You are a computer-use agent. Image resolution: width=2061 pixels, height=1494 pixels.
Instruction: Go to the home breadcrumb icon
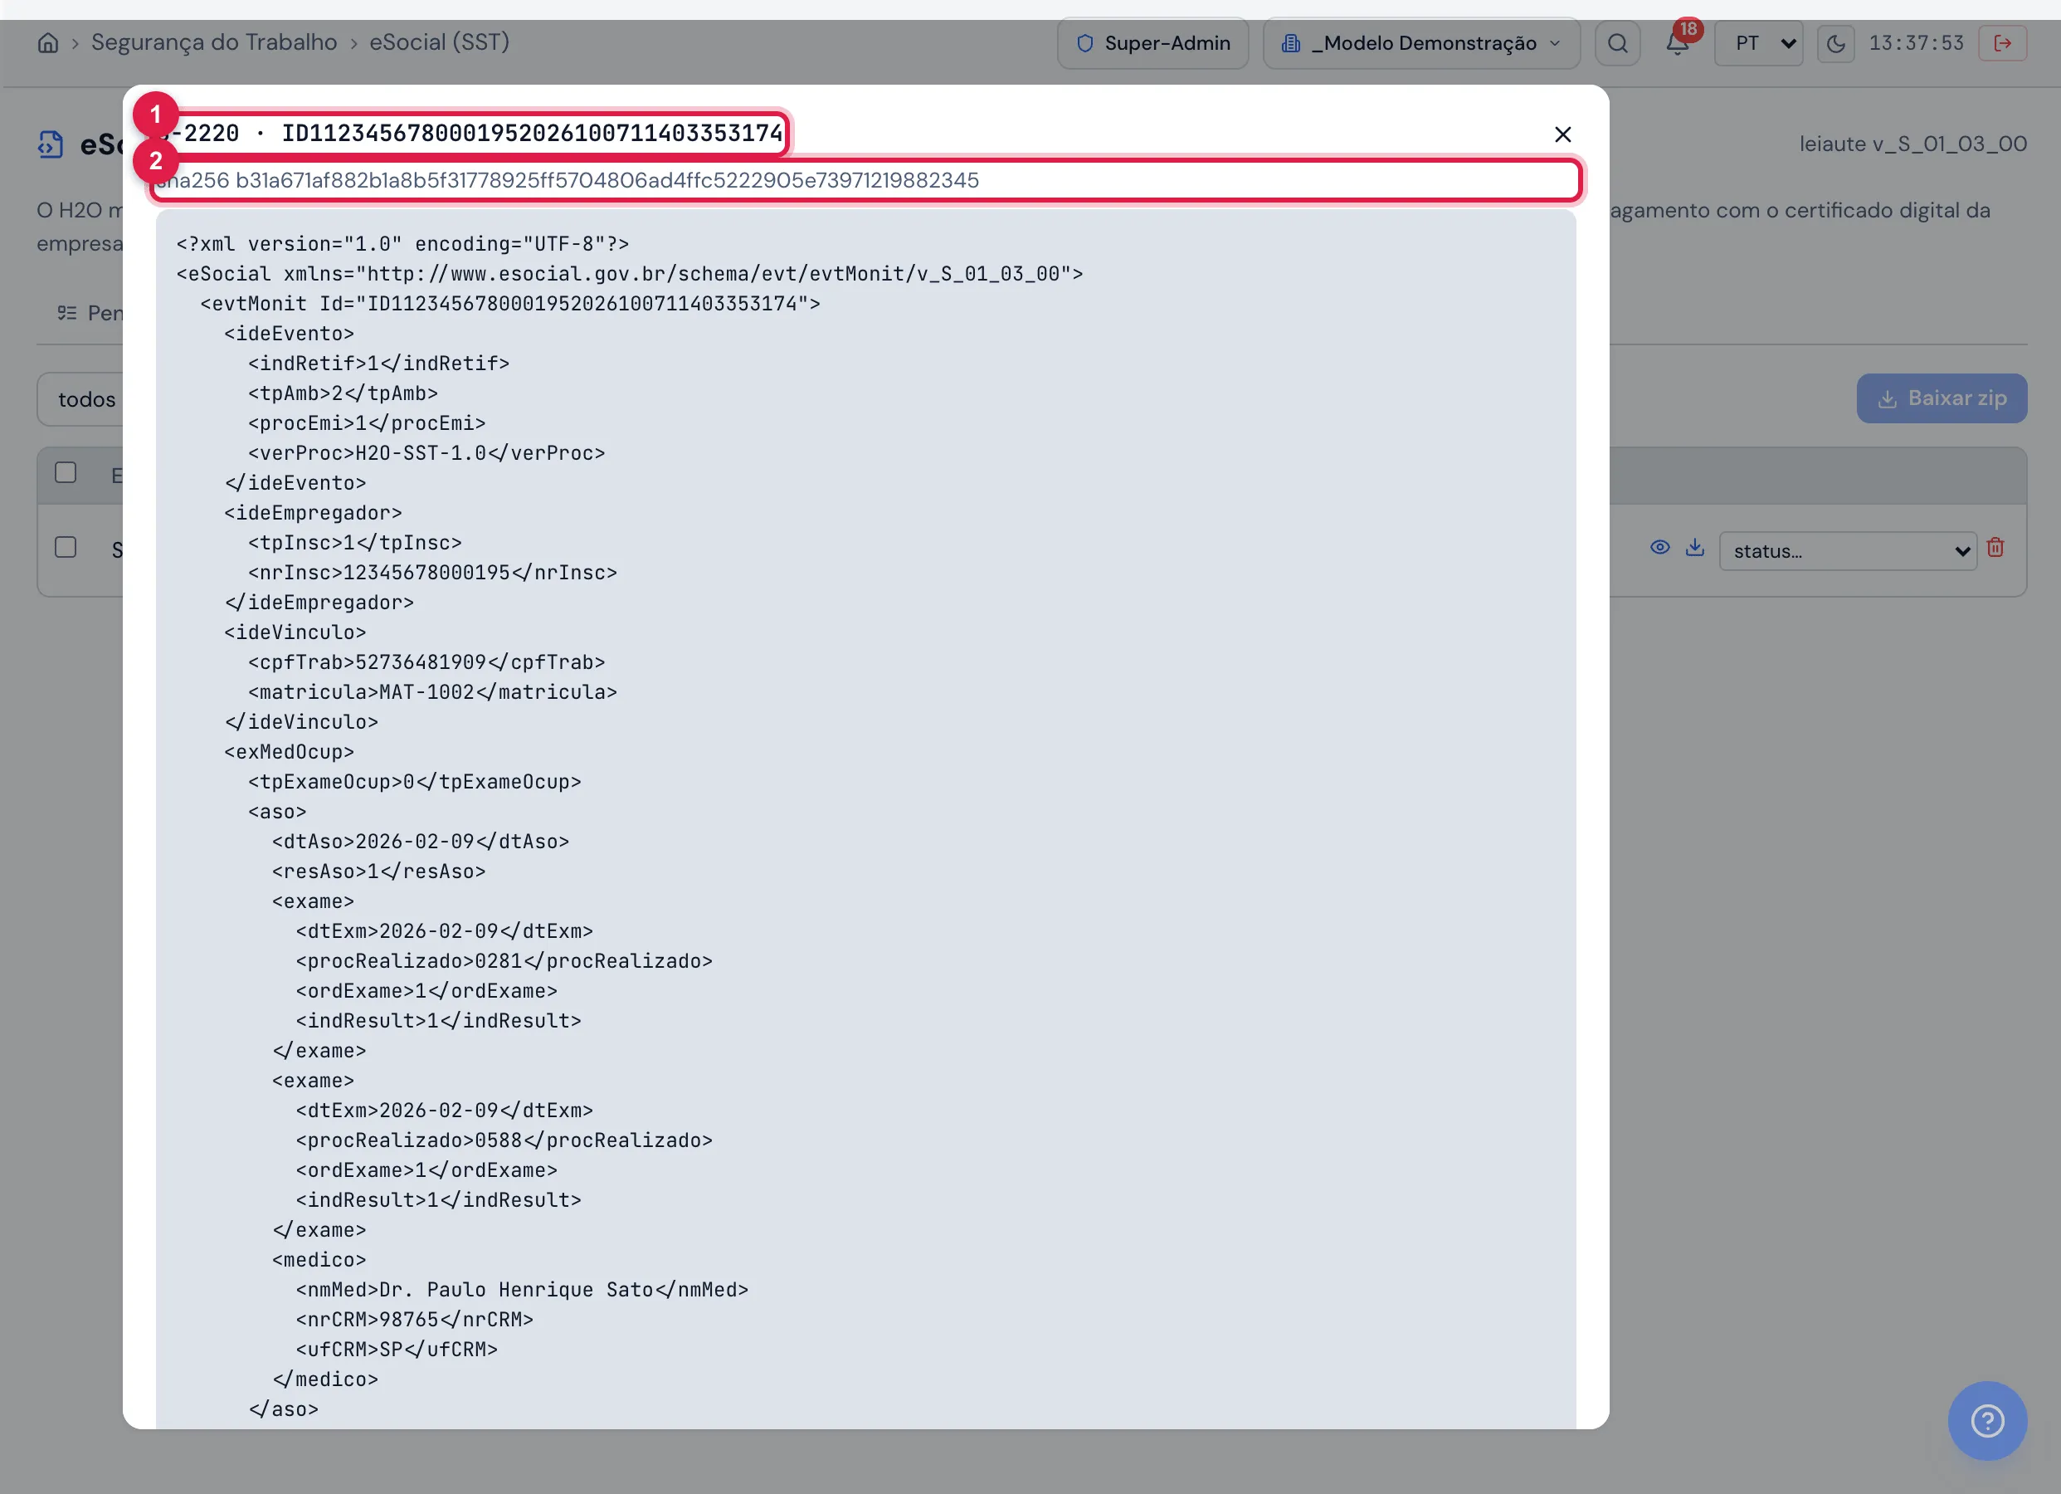point(47,42)
